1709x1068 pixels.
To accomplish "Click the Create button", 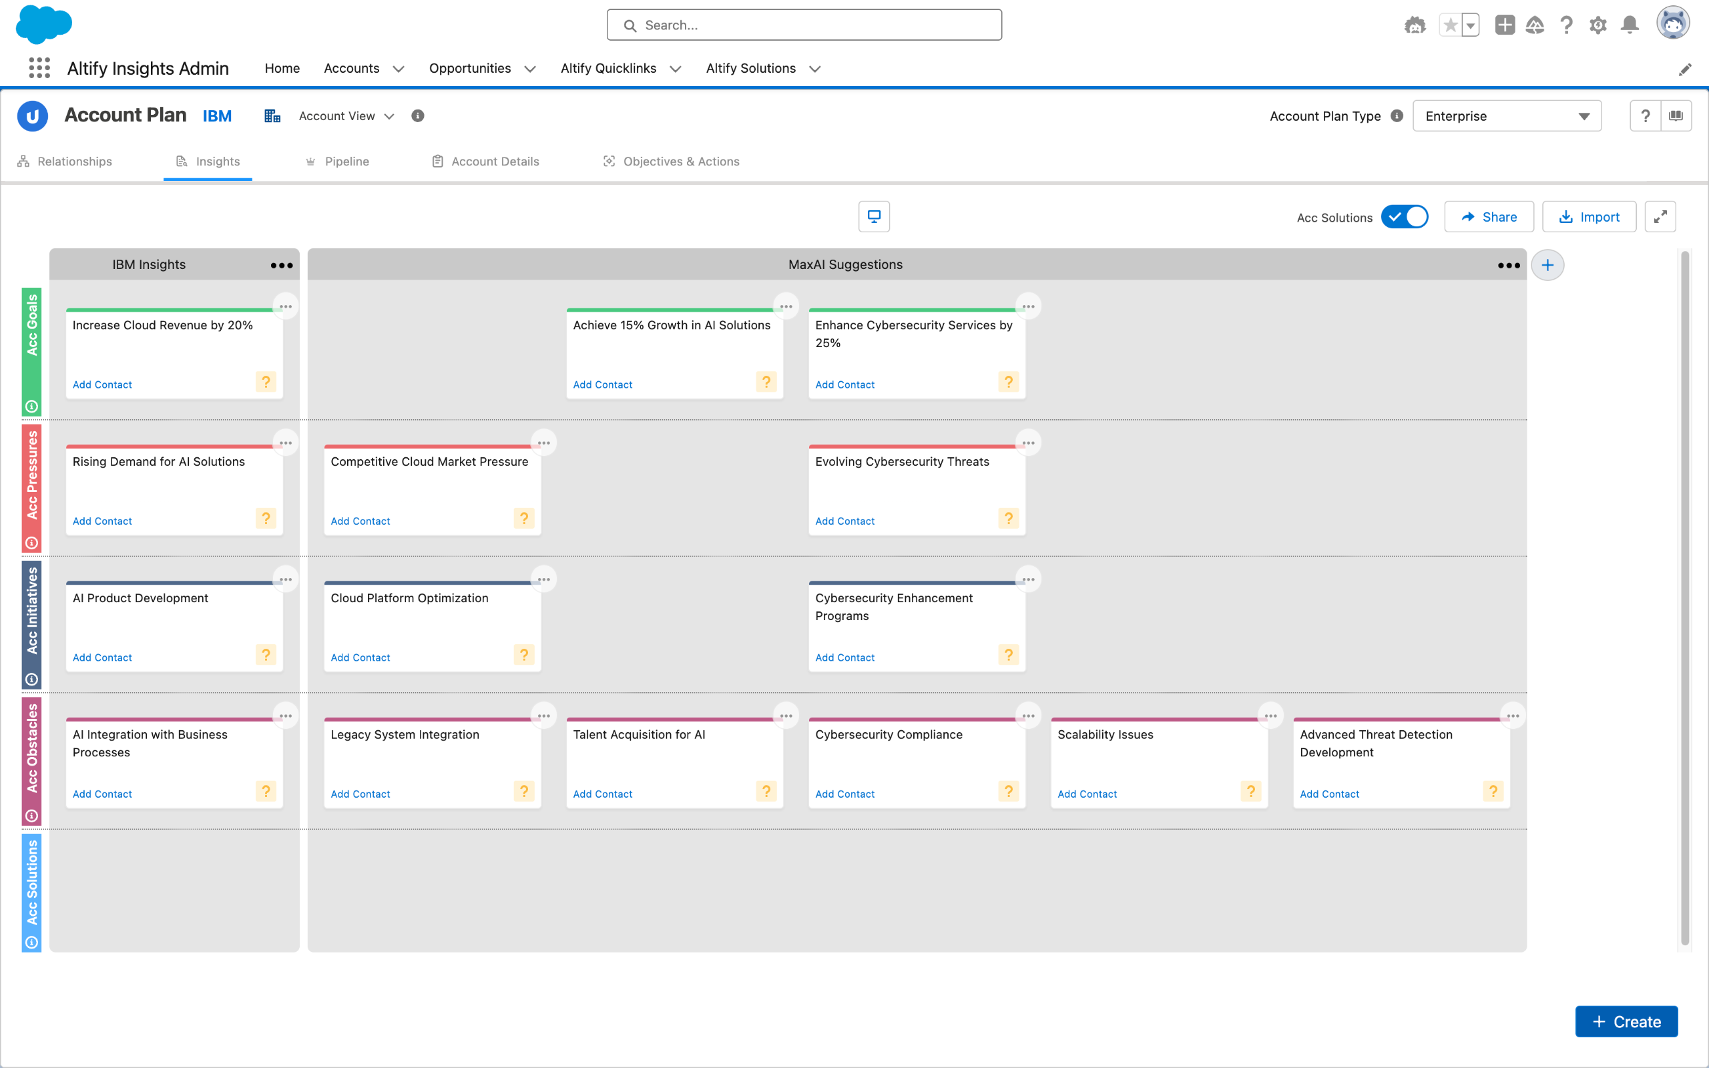I will [x=1626, y=1021].
